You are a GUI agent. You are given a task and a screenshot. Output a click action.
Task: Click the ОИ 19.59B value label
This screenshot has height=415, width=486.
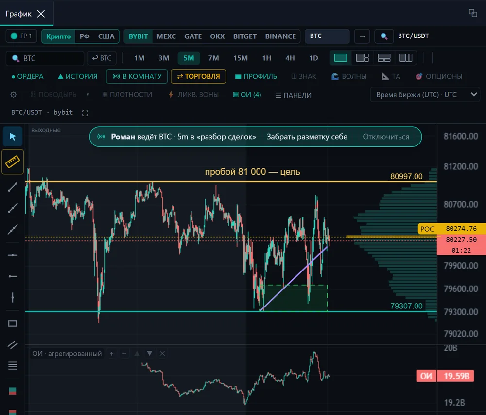(445, 376)
